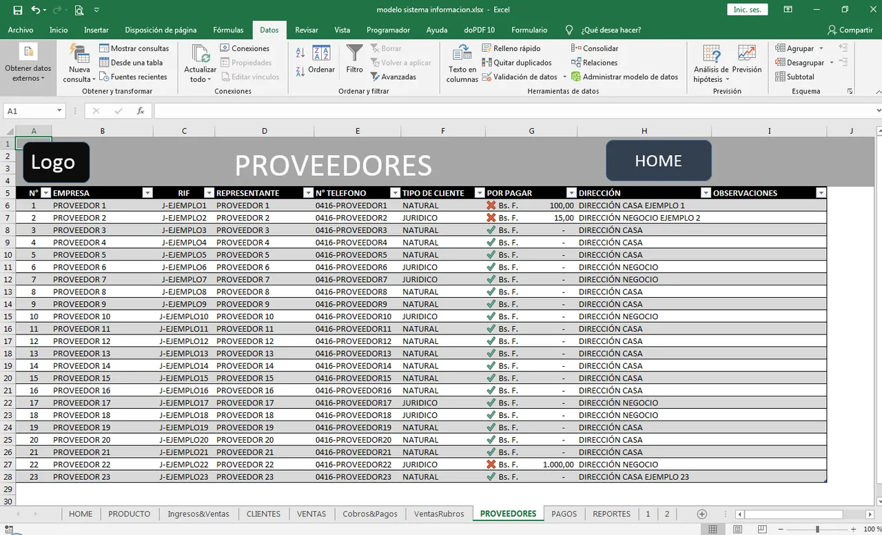Open the Agrupar dropdown arrow
This screenshot has width=882, height=535.
coord(820,48)
